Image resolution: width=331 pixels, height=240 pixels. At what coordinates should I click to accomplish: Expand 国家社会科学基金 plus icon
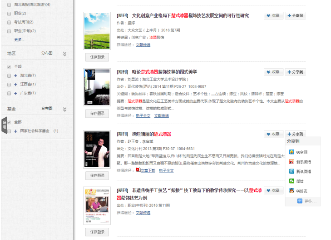pos(15,131)
